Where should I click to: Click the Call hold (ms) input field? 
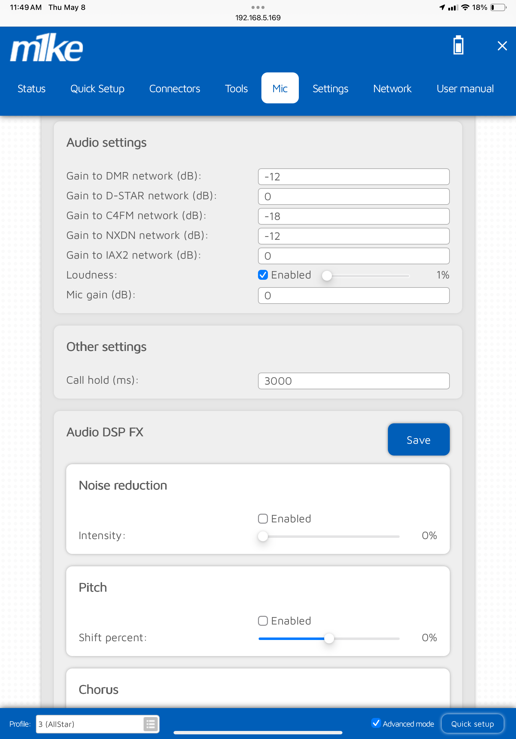[353, 381]
